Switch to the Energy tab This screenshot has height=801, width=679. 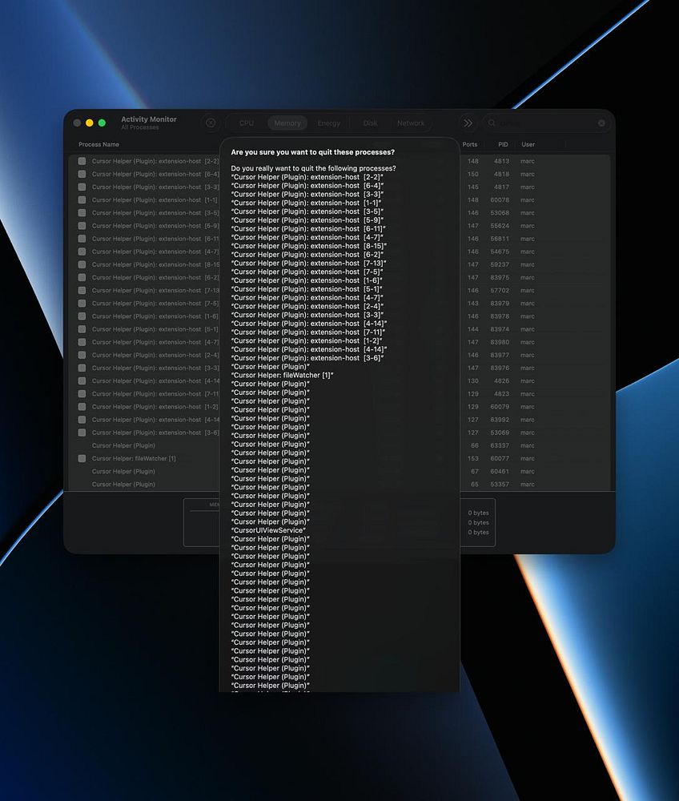tap(329, 123)
